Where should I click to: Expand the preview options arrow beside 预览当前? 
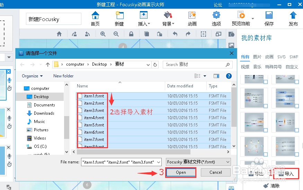[253, 19]
